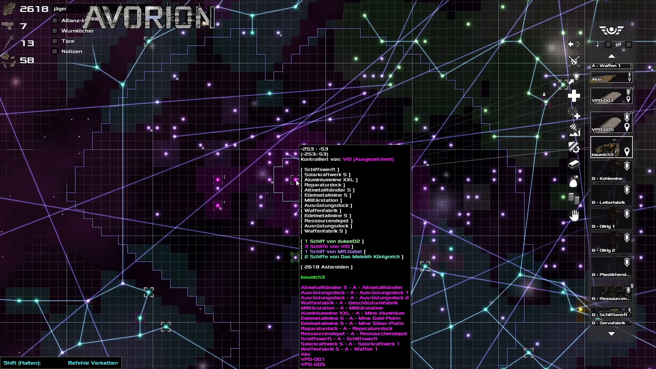This screenshot has width=656, height=369.
Task: Select the attack crossed-rifles command icon
Action: coord(574,61)
